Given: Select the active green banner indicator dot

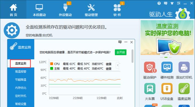Looking at the screenshot, I should (166, 57).
